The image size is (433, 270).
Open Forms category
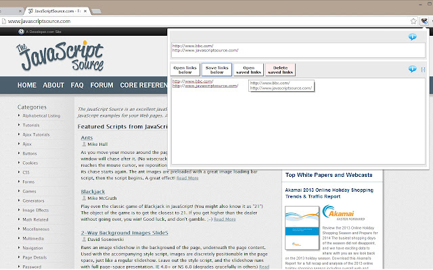tap(28, 182)
